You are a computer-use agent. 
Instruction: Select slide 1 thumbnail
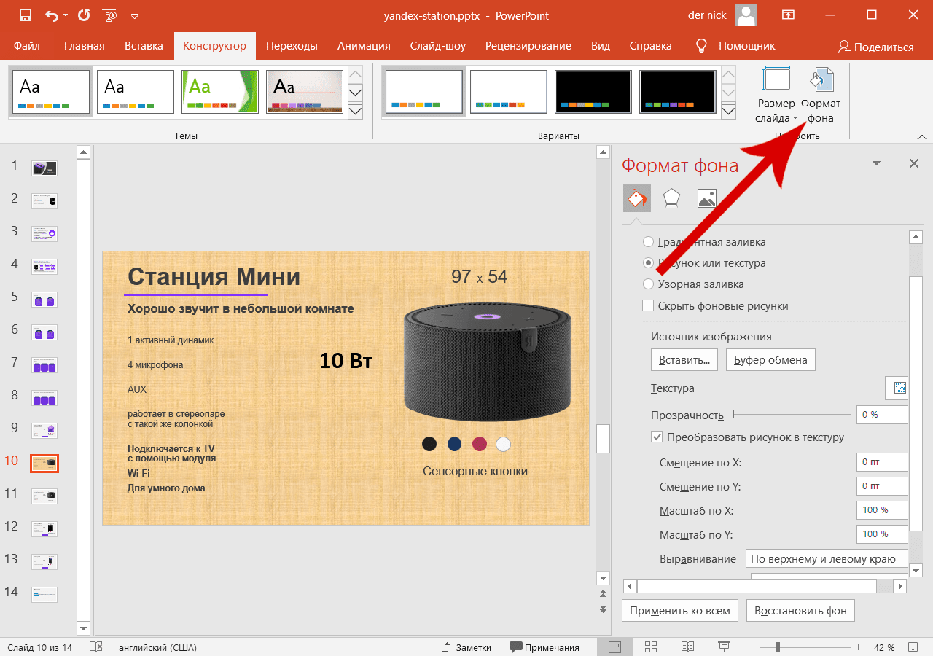coord(44,168)
